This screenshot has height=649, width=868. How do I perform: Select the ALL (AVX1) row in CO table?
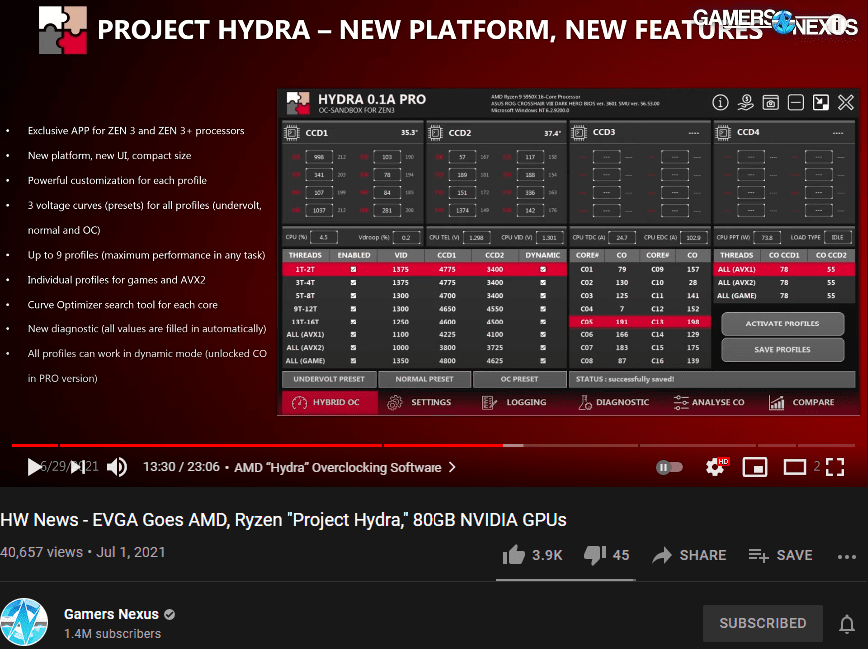click(784, 269)
